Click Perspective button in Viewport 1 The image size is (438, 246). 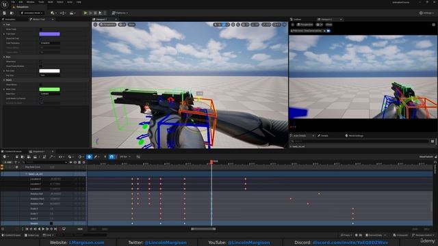pos(108,25)
